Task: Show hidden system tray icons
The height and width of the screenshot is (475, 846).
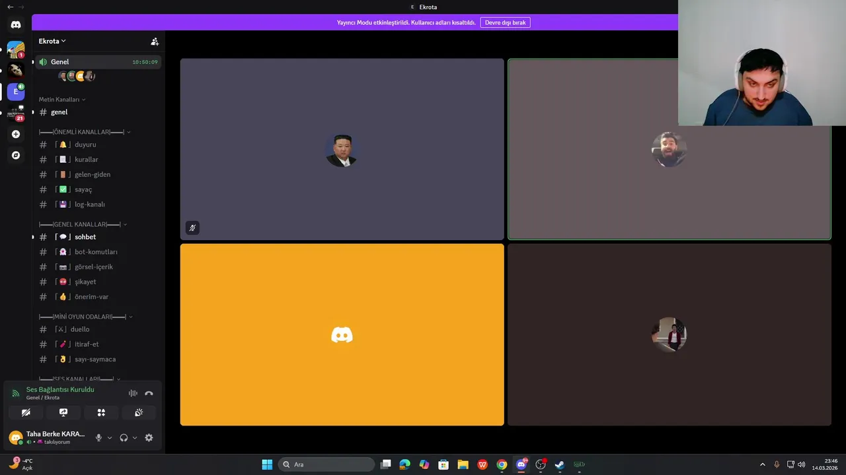Action: [x=762, y=464]
